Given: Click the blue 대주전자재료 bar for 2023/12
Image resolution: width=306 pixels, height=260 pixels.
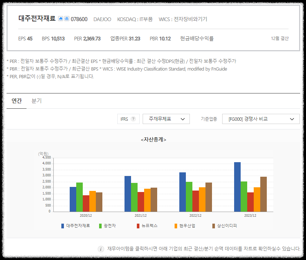Looking at the screenshot, I should pos(237,187).
